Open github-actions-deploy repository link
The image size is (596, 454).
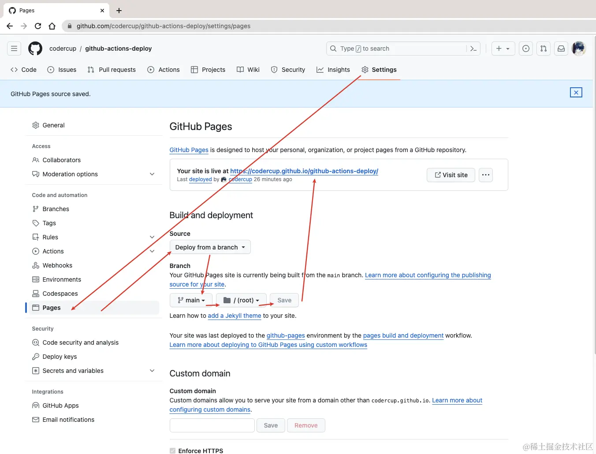click(118, 48)
